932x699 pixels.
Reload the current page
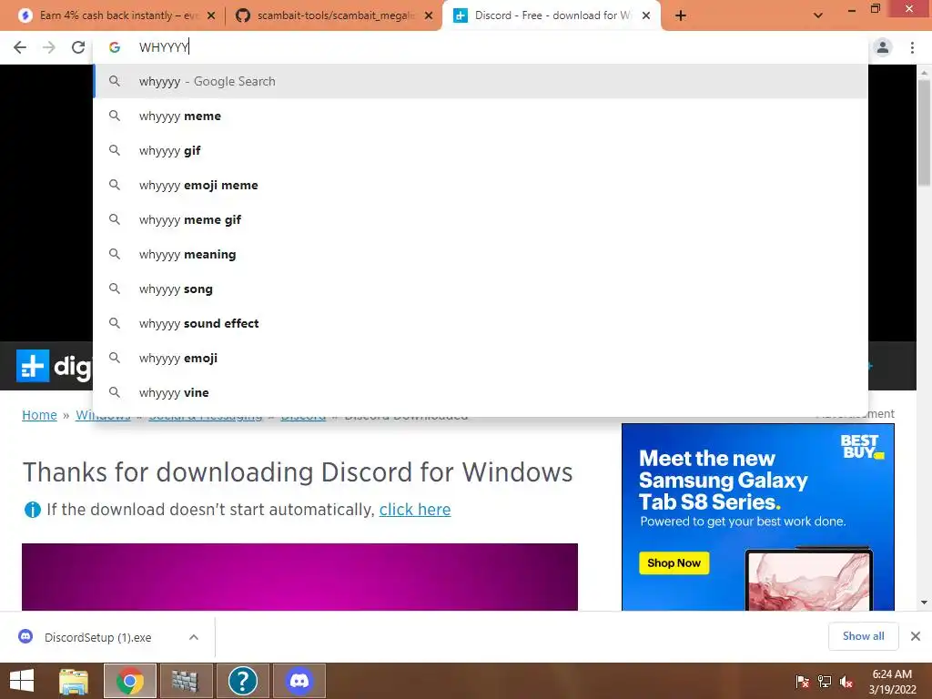click(78, 47)
